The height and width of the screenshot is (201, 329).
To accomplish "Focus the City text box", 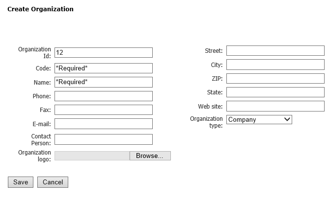I will 275,65.
